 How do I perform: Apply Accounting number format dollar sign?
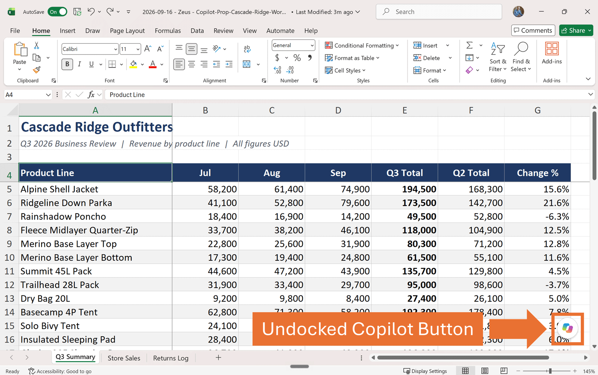pos(277,58)
